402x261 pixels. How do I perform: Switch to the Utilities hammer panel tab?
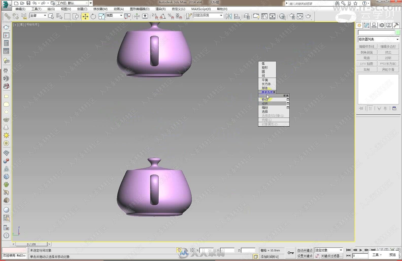coord(396,25)
